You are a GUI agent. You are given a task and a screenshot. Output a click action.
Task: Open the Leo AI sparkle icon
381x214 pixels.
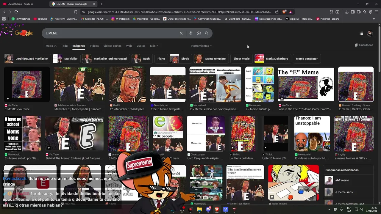[x=365, y=12]
